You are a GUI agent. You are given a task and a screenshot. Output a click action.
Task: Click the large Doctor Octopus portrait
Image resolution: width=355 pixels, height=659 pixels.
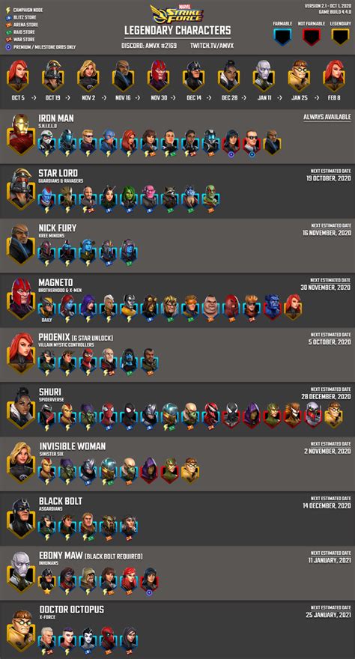(21, 627)
